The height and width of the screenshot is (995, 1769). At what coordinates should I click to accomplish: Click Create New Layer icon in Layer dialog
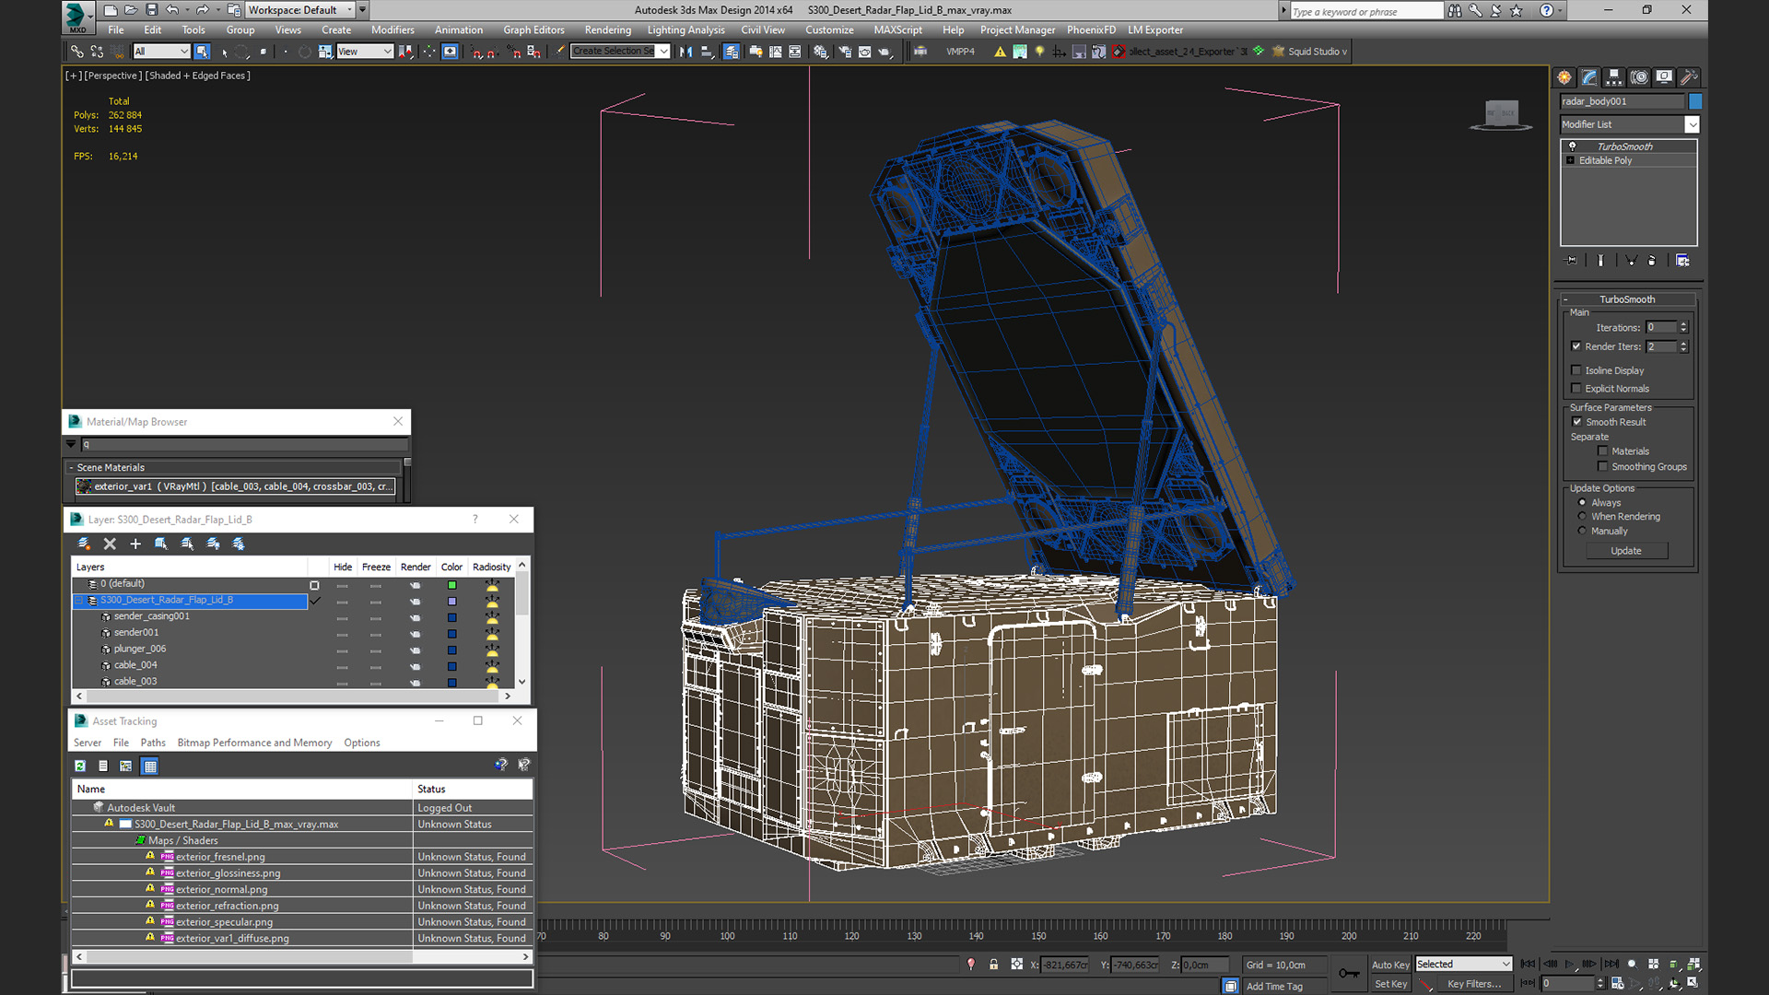point(84,544)
